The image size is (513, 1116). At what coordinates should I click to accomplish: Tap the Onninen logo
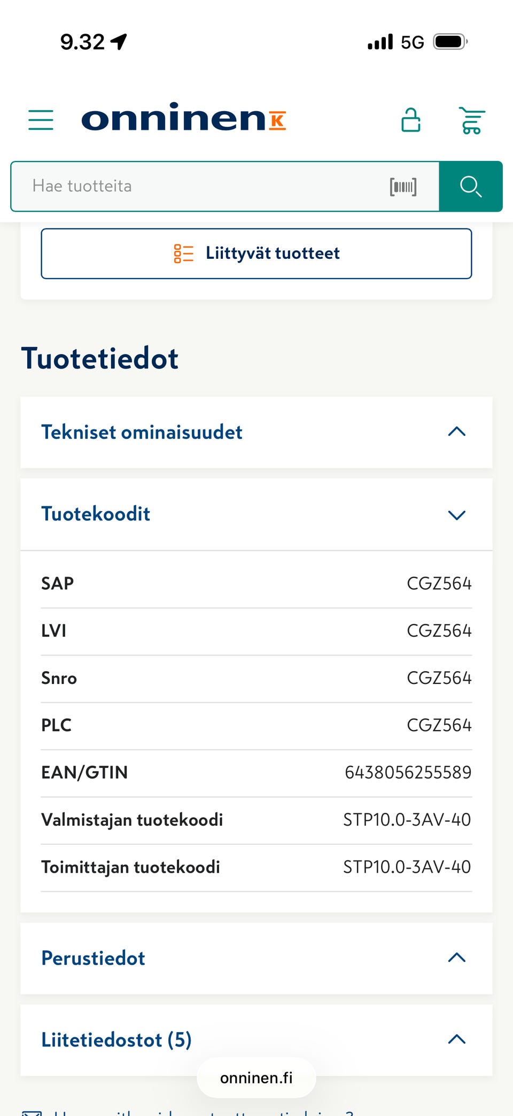(x=183, y=118)
